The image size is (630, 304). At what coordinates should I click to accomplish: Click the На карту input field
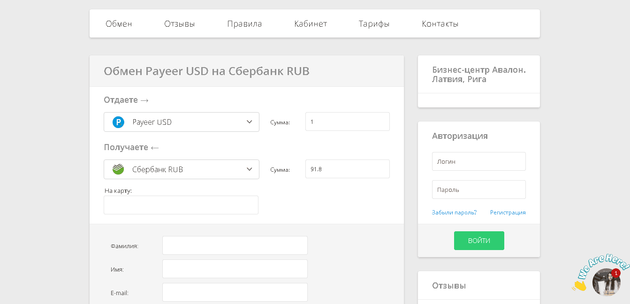pos(181,205)
